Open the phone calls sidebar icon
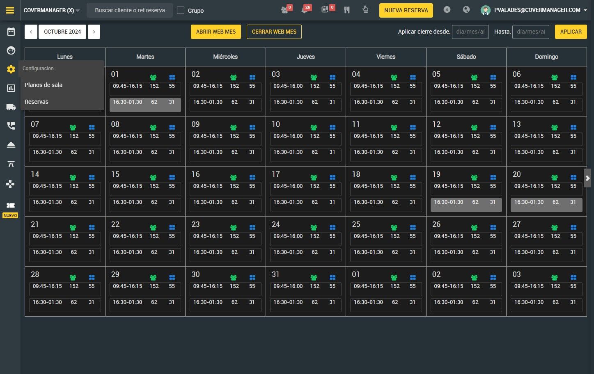 tap(11, 126)
